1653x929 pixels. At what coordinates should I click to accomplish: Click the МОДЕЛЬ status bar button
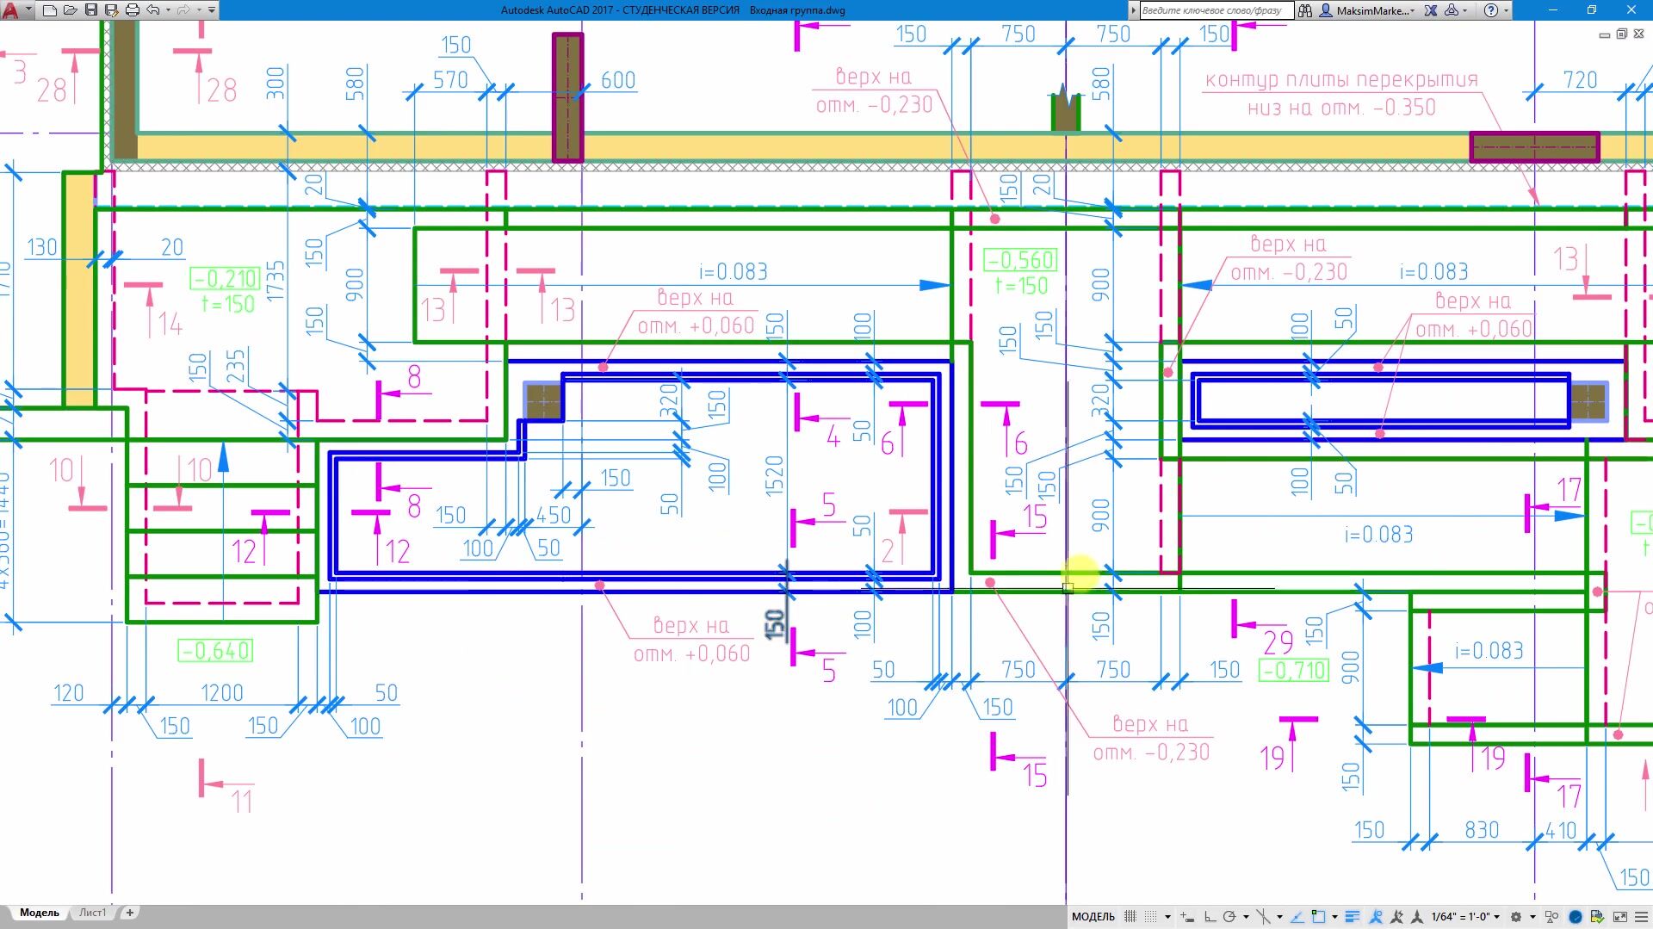[1093, 917]
